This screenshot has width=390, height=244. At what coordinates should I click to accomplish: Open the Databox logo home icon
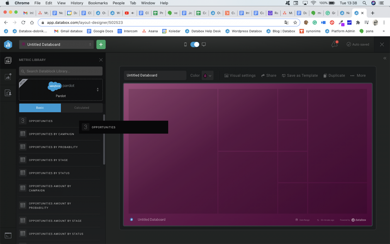tap(8, 44)
